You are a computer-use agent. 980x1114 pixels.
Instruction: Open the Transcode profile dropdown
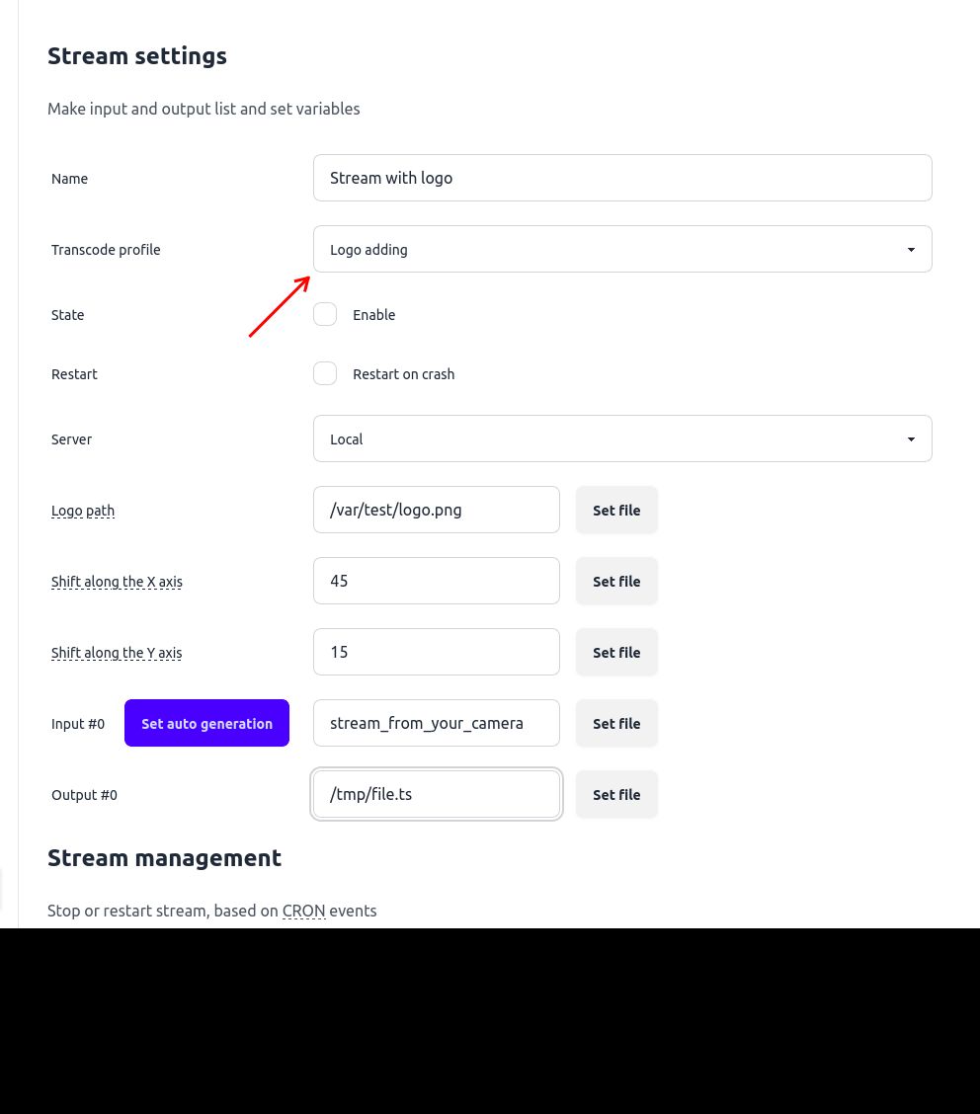[x=622, y=249]
